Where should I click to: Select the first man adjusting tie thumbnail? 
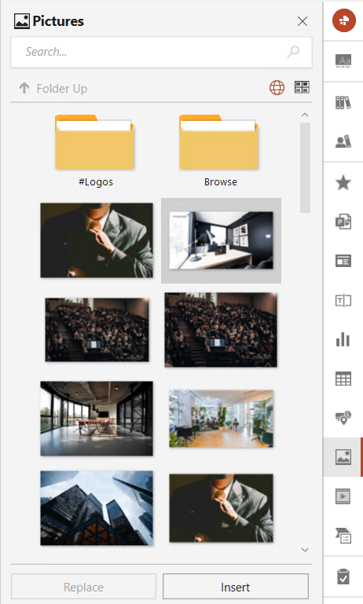[97, 240]
